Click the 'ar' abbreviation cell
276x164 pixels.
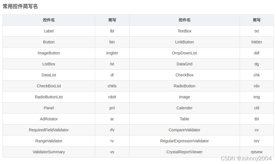pyautogui.click(x=112, y=119)
